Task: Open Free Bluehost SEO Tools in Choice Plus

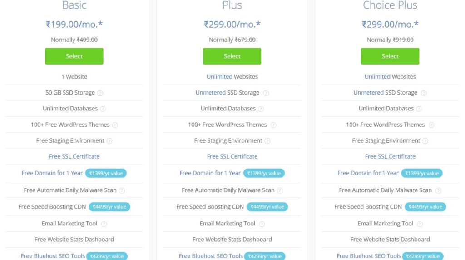Action: coord(369,256)
